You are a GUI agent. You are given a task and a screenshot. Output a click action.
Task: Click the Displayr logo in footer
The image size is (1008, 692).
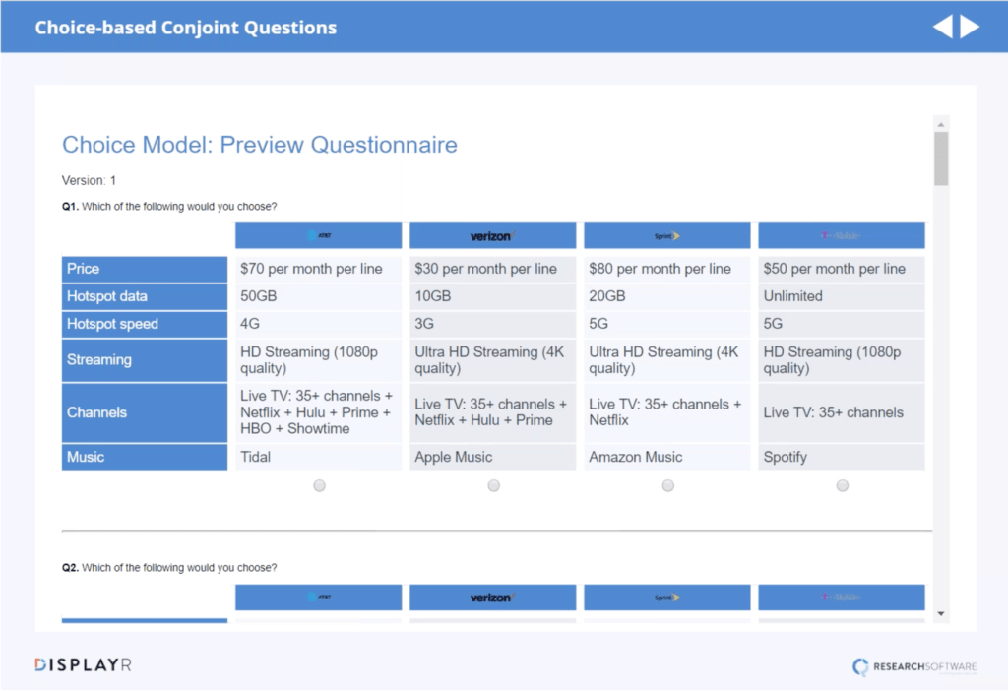pos(83,665)
